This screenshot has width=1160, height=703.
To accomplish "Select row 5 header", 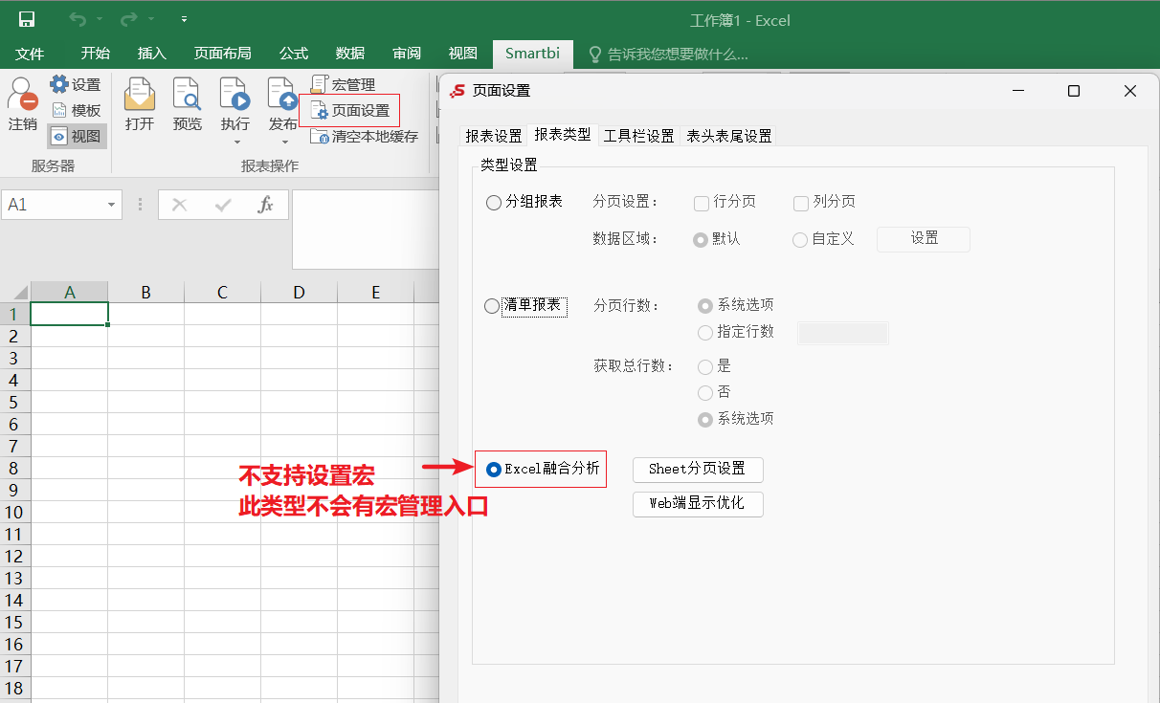I will click(14, 402).
